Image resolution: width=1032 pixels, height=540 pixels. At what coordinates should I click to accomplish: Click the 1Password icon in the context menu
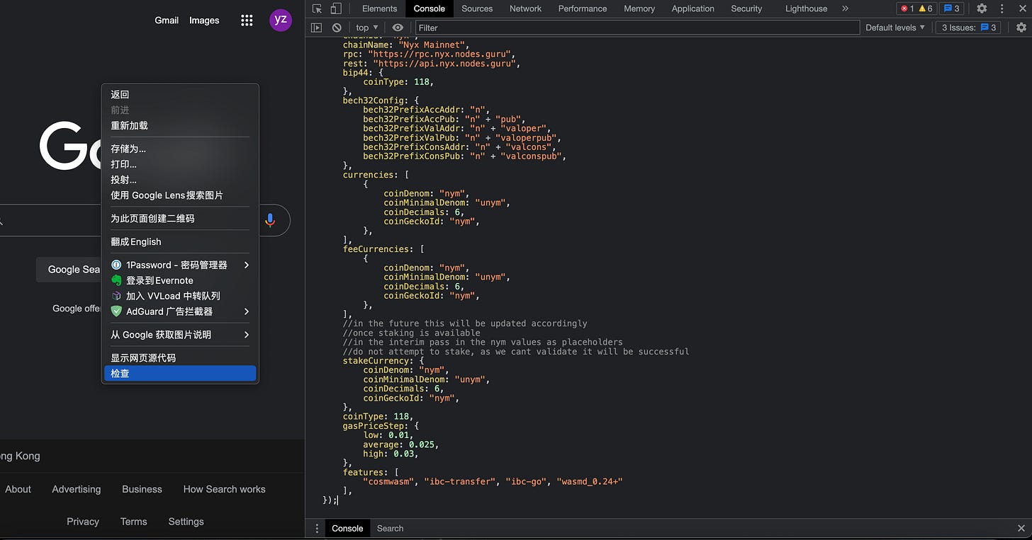(x=116, y=265)
